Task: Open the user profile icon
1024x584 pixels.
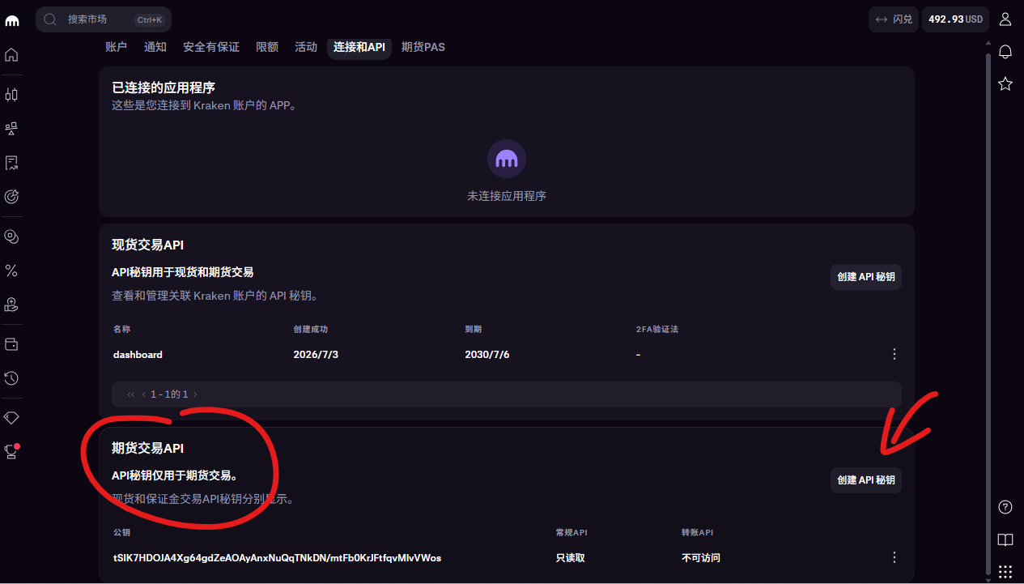Action: click(1005, 19)
